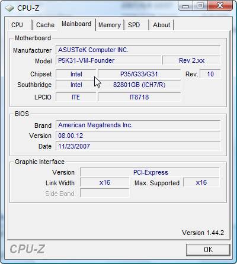Click the chipset vendor Intel field
The image size is (237, 264).
pyautogui.click(x=76, y=74)
